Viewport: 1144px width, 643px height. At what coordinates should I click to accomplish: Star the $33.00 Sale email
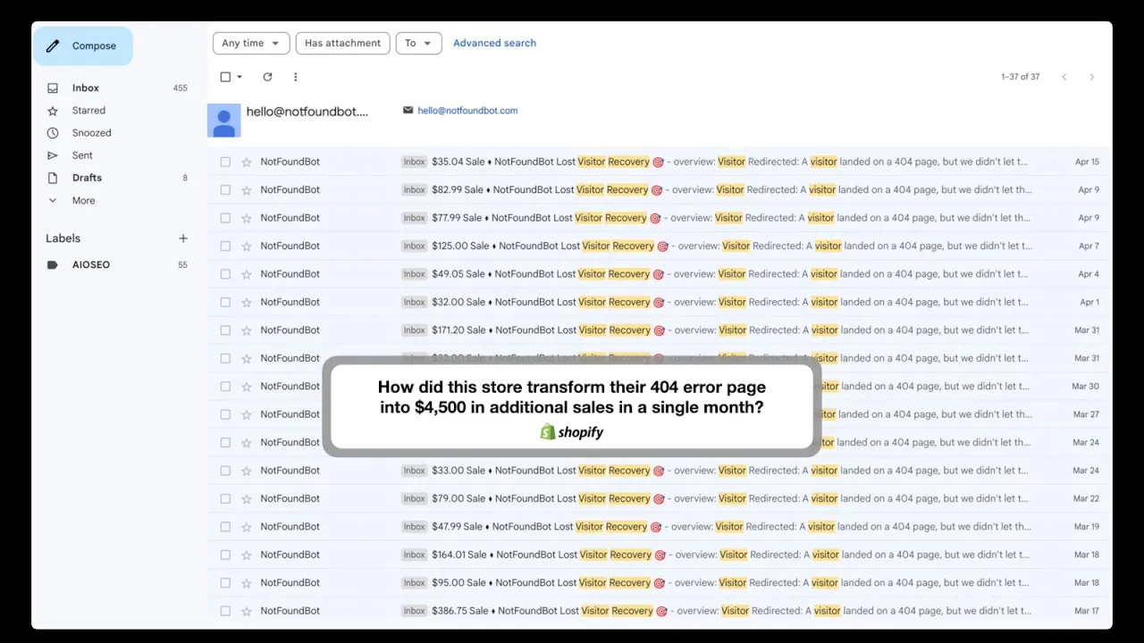click(247, 471)
